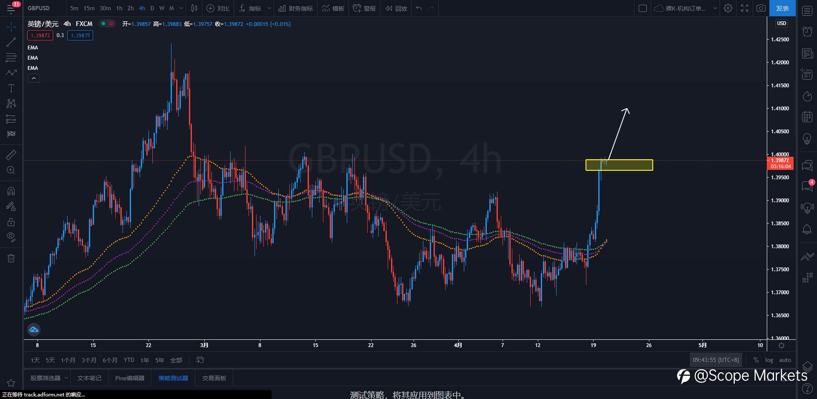The height and width of the screenshot is (399, 817).
Task: Open the indicators 指标 menu
Action: 250,8
